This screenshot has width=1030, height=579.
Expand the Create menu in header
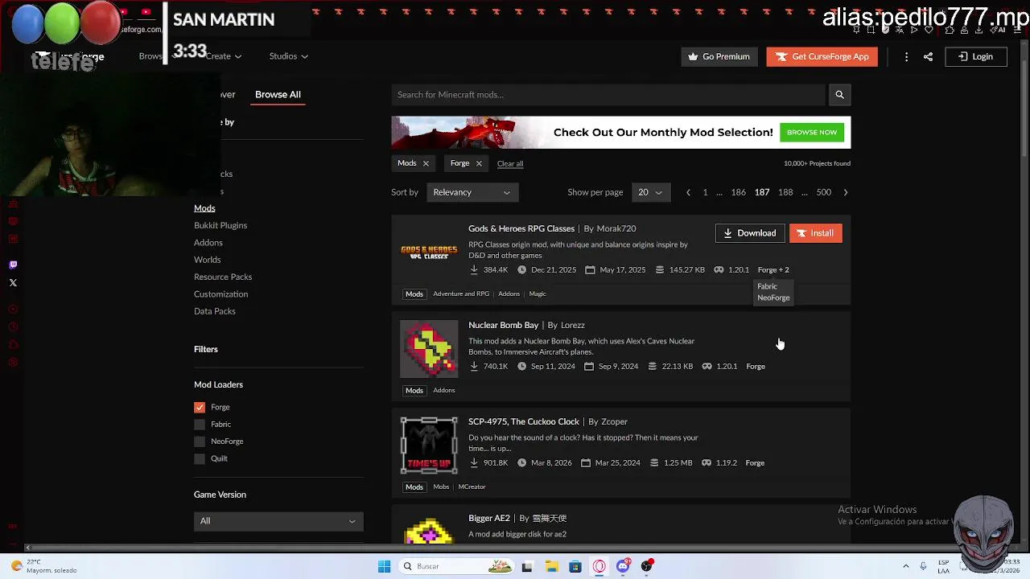point(223,56)
